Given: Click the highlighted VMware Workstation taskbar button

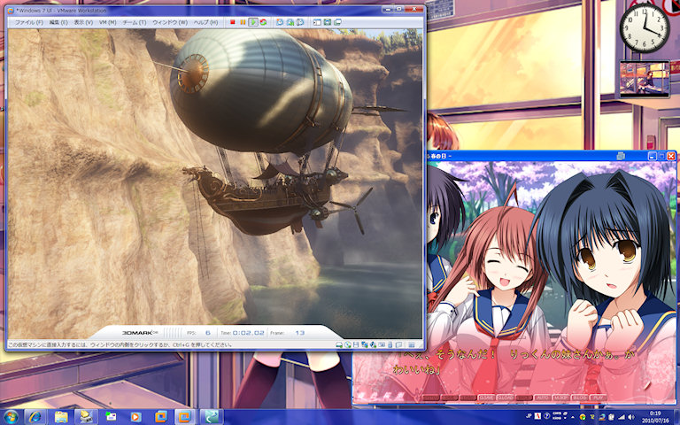Looking at the screenshot, I should pos(186,417).
